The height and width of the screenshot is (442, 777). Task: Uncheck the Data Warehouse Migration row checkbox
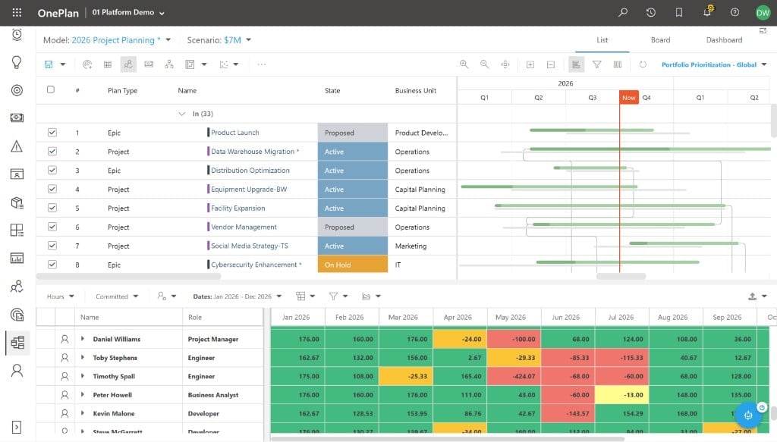[x=52, y=152]
